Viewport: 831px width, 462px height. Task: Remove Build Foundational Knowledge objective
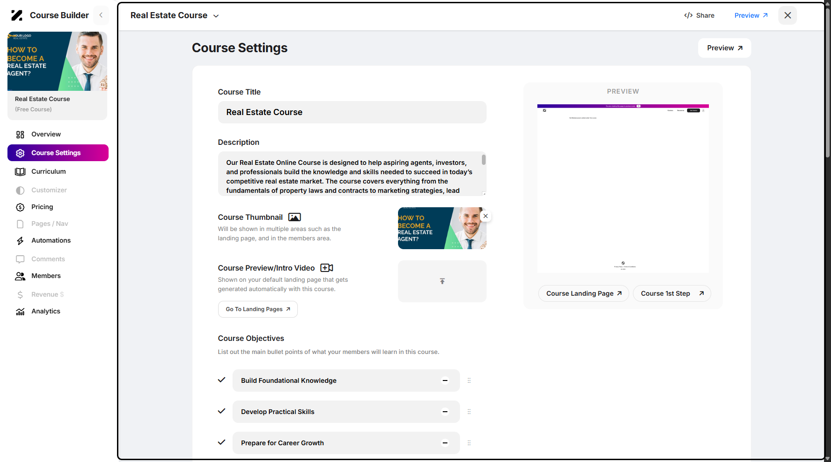tap(445, 380)
